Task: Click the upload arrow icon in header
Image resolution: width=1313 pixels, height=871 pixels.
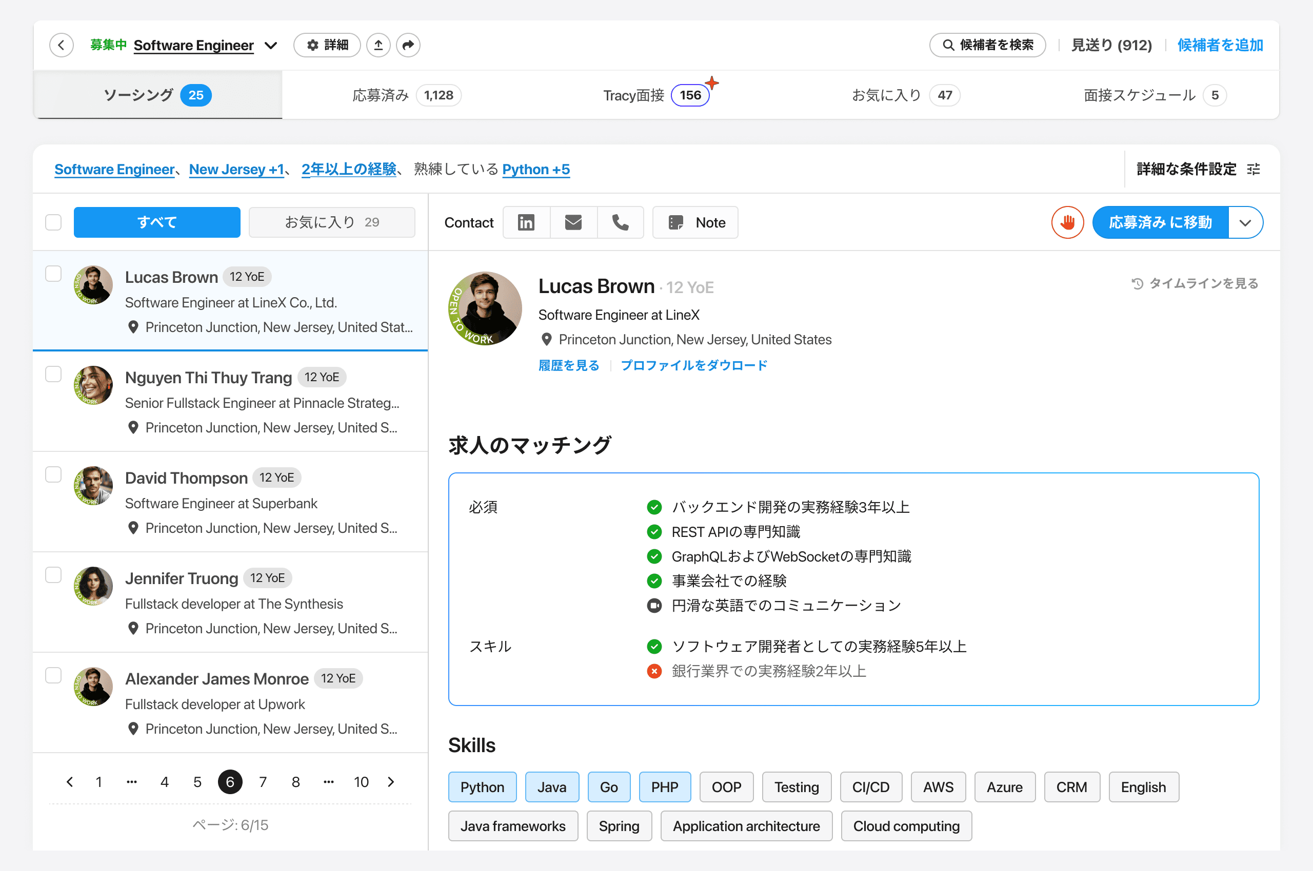Action: coord(378,45)
